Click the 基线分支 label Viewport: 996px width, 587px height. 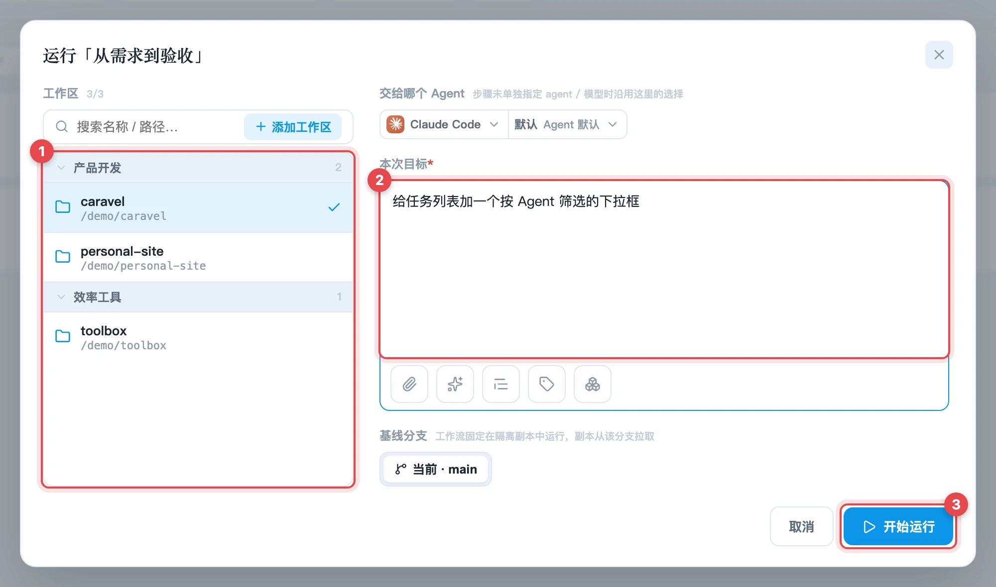tap(403, 436)
